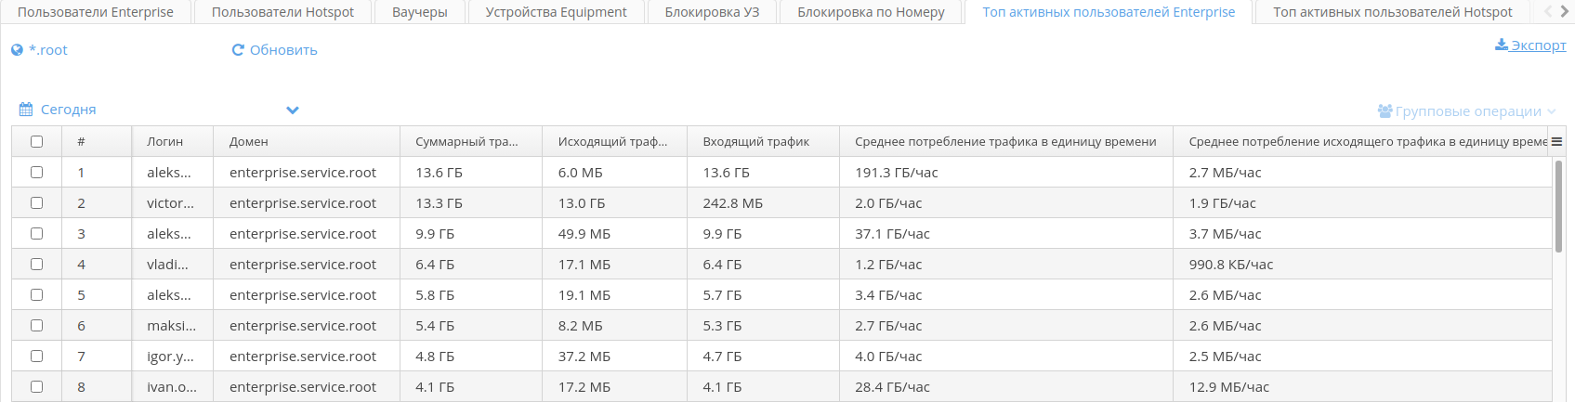Click the globe icon beside *.root
The width and height of the screenshot is (1575, 402).
pos(17,50)
